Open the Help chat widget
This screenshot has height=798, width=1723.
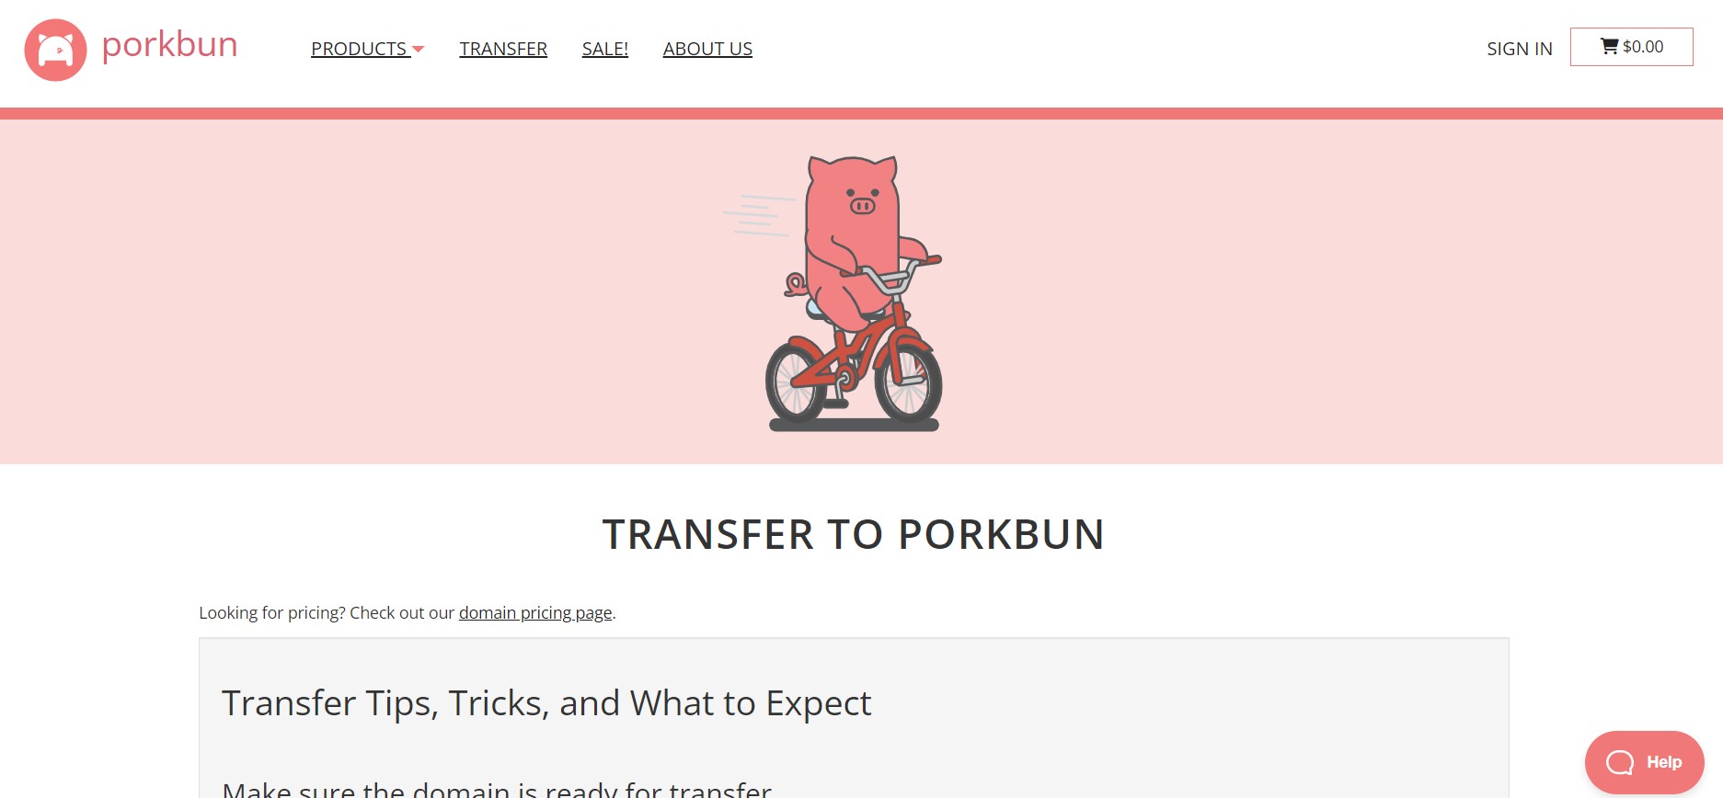pos(1645,762)
